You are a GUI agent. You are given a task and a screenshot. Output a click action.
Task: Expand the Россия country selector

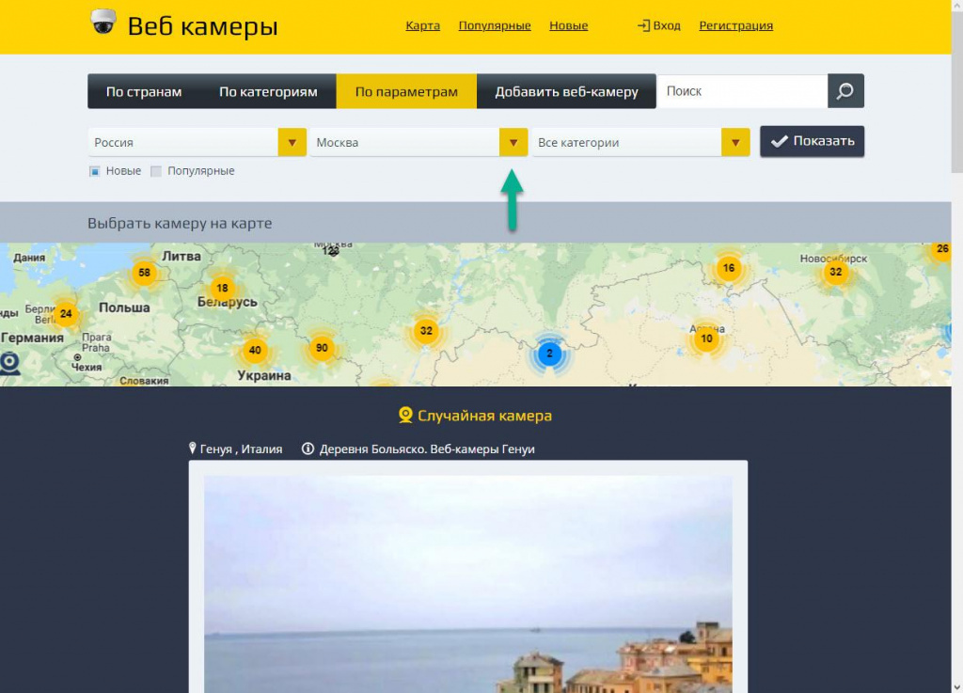(292, 142)
